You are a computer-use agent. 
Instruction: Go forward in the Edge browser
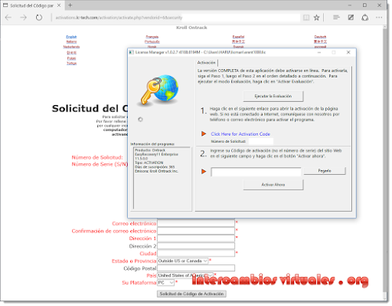24,17
